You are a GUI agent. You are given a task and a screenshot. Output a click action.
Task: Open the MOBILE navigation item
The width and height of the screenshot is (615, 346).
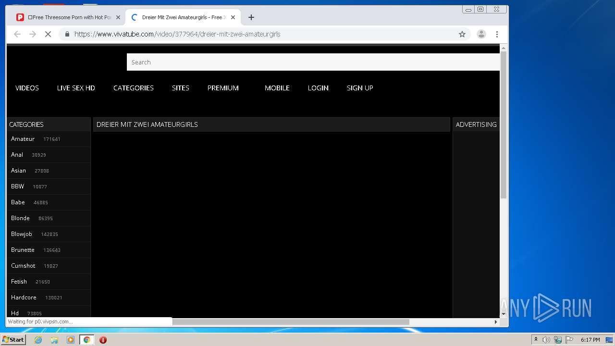click(277, 88)
